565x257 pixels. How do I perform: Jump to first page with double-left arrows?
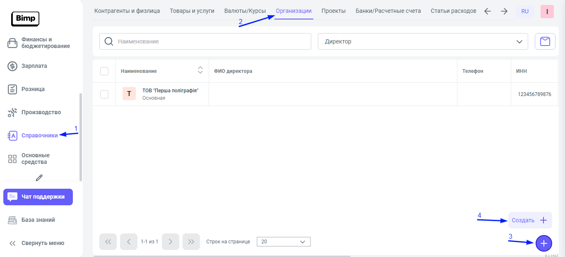click(108, 242)
